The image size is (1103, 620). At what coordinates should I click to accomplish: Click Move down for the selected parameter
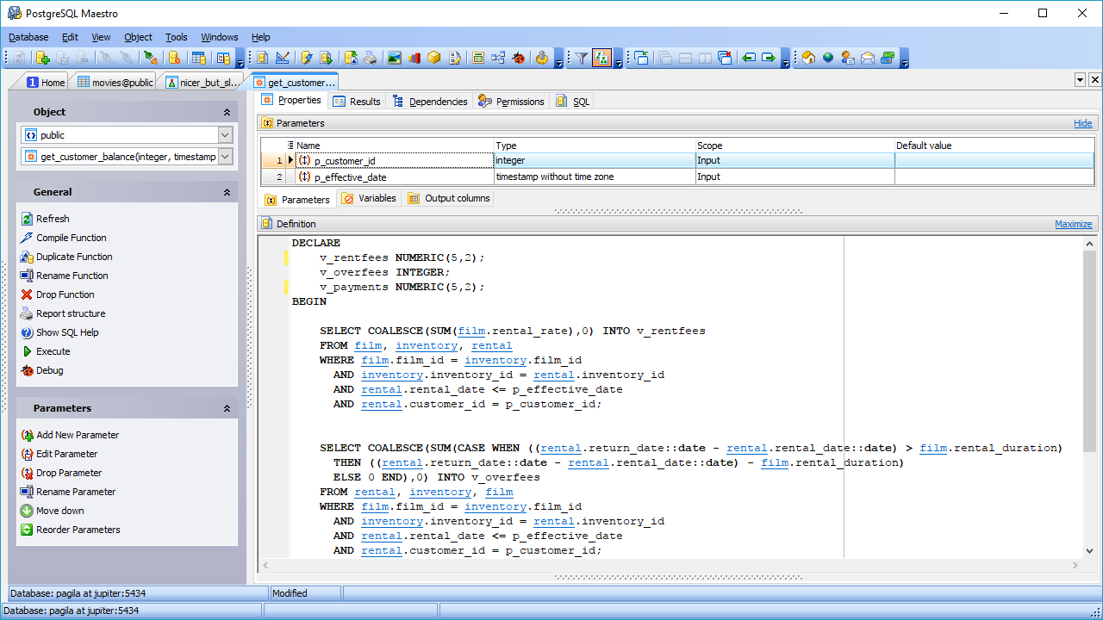(x=64, y=511)
